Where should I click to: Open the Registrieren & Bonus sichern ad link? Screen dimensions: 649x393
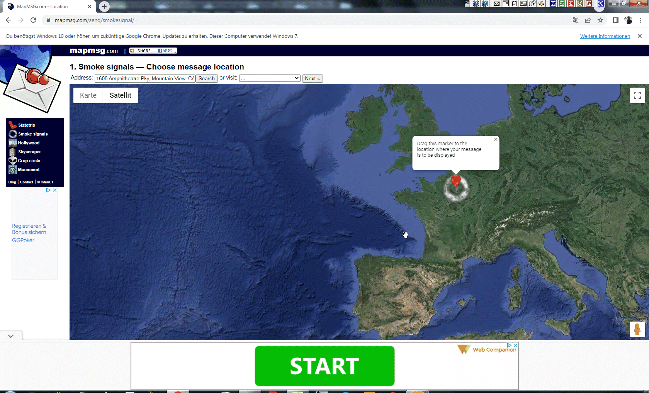pos(29,229)
